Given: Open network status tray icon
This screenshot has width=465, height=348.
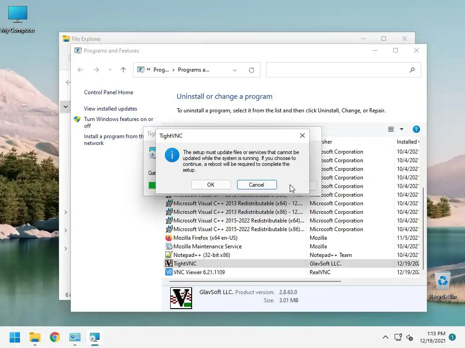Looking at the screenshot, I should [398, 337].
